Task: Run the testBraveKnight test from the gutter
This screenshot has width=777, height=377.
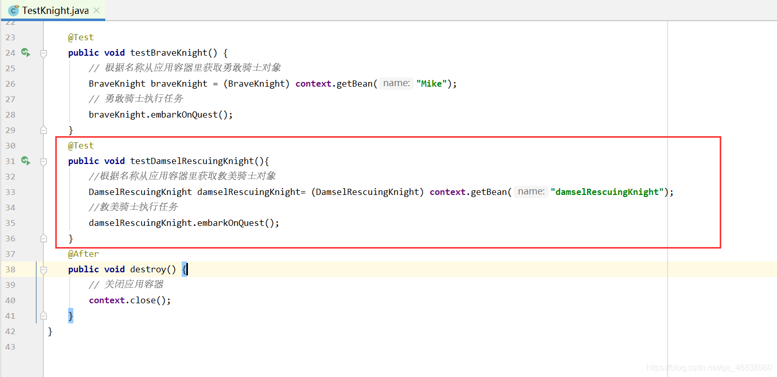Action: pyautogui.click(x=25, y=53)
